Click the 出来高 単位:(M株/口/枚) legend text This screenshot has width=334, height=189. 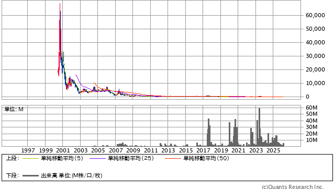[72, 175]
